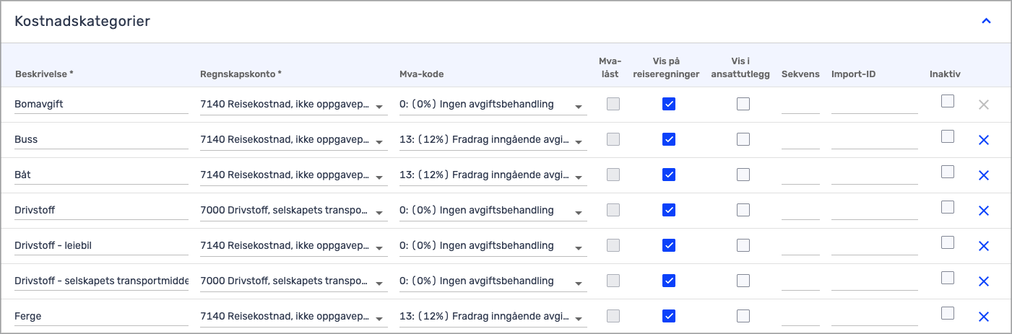Mark the Båt category as Inaktiv
This screenshot has height=334, width=1012.
point(947,172)
